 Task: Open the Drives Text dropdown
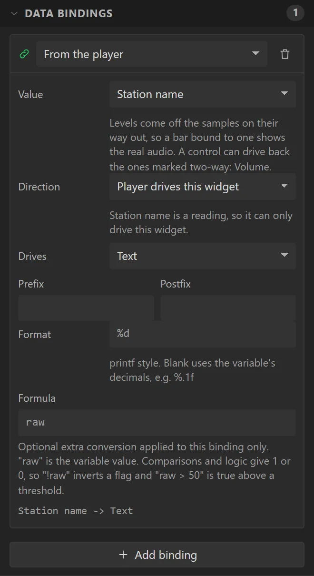[203, 256]
